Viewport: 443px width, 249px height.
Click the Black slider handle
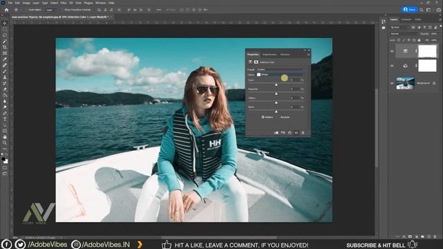coord(276,111)
